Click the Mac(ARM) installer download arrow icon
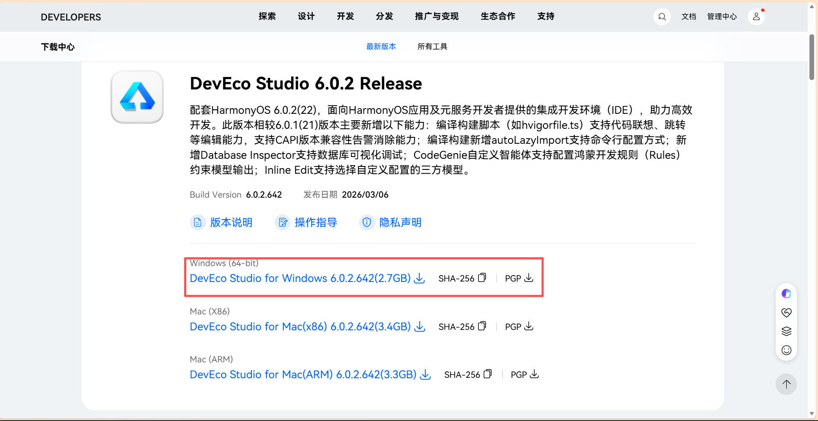 [426, 375]
